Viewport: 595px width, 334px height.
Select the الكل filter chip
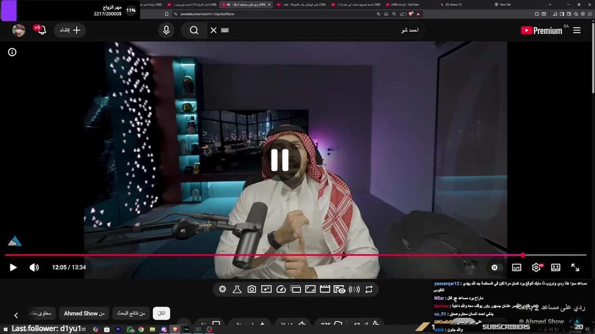[161, 314]
